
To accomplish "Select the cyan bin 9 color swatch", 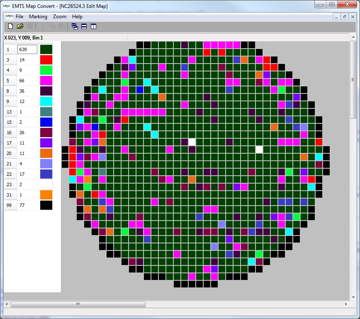I will pos(46,101).
